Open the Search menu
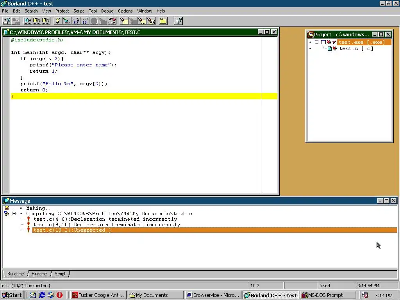The height and width of the screenshot is (300, 400). tap(31, 11)
